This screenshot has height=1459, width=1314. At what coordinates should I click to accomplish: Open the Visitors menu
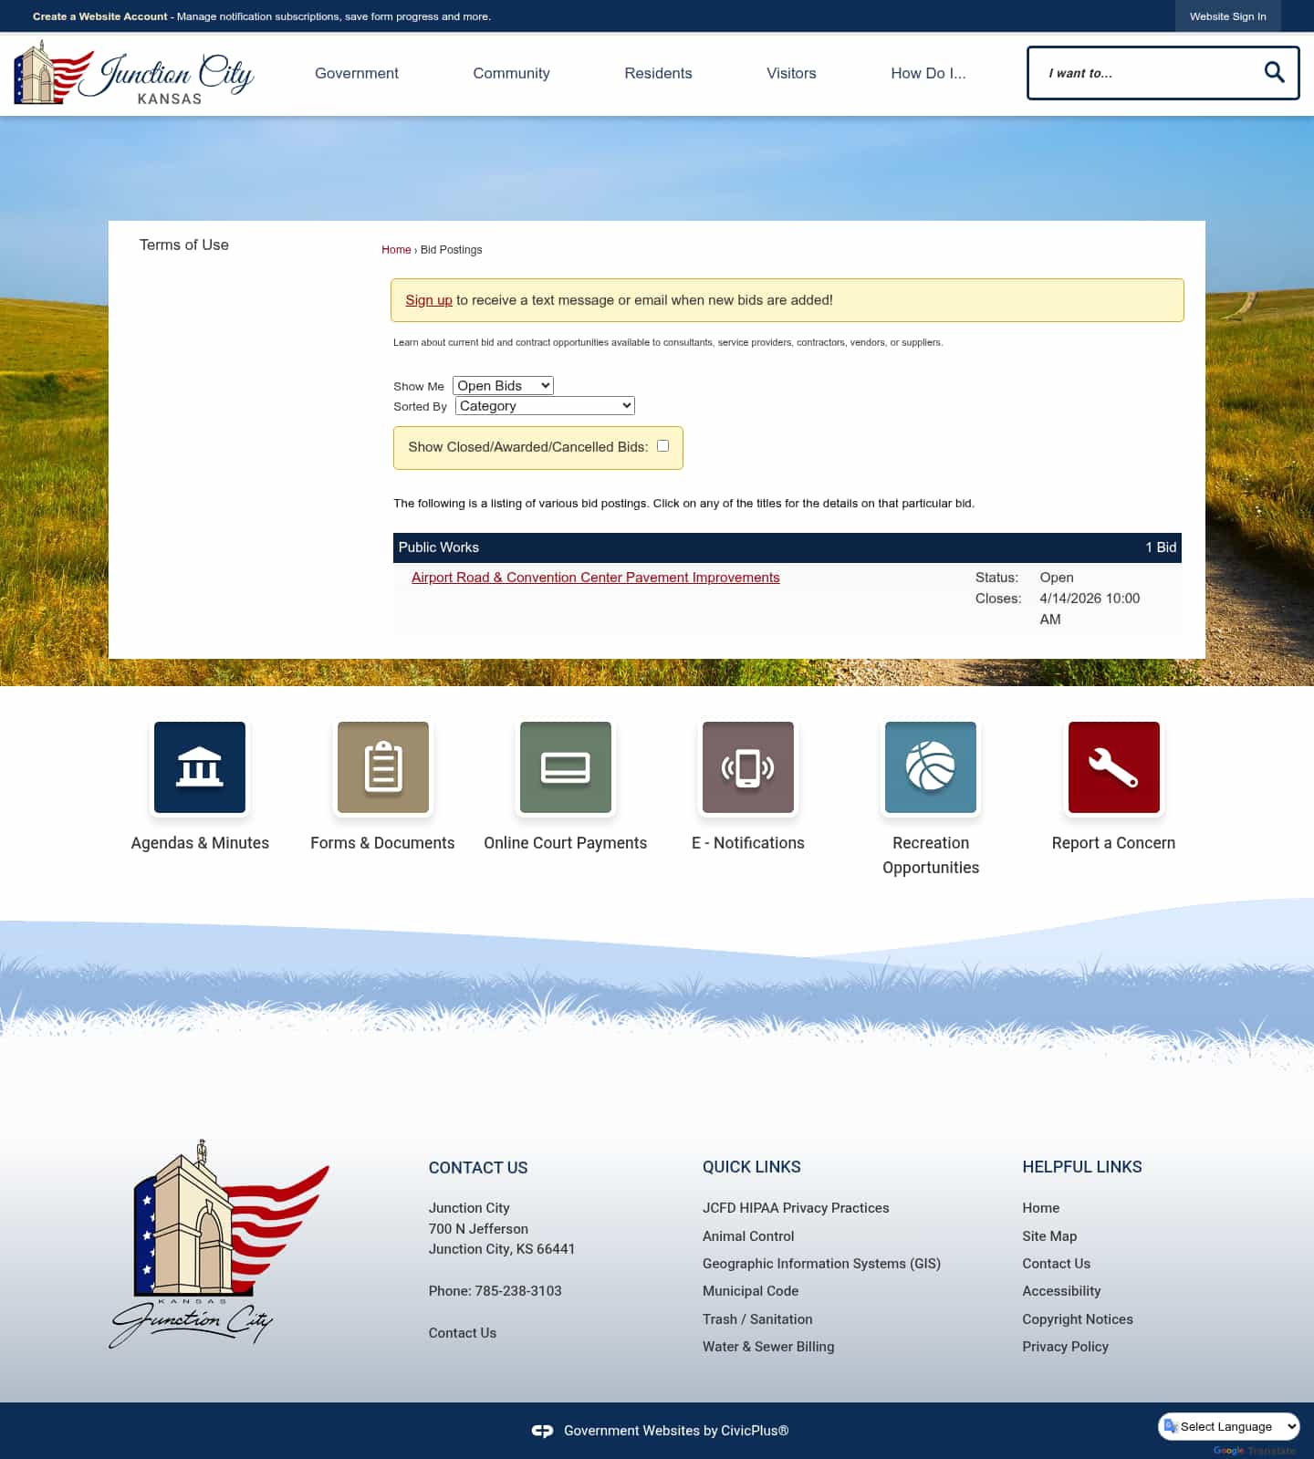[791, 73]
